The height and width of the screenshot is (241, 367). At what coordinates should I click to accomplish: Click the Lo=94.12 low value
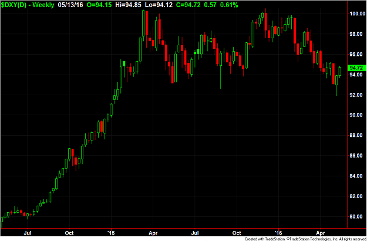pos(159,5)
